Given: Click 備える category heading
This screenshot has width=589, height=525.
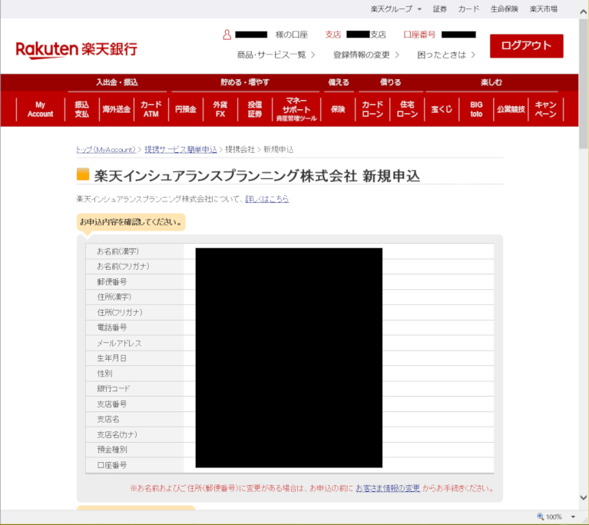Looking at the screenshot, I should tap(339, 82).
